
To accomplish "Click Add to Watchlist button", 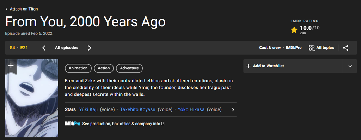I will pyautogui.click(x=293, y=66).
